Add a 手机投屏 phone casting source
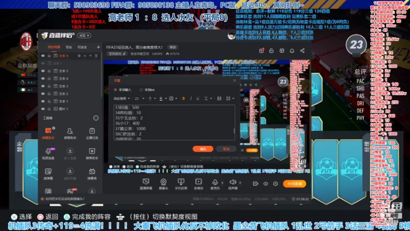This screenshot has width=410, height=231. pos(181,184)
